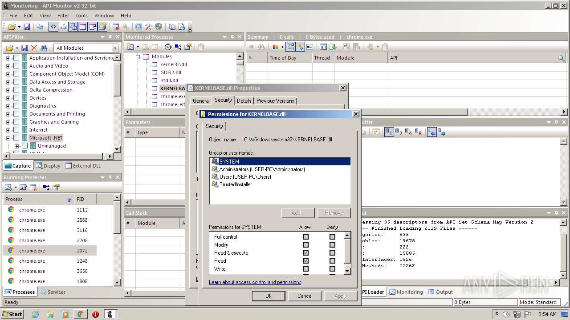Click the 8-byte grouping icon in hex buffer toolbar

[418, 132]
